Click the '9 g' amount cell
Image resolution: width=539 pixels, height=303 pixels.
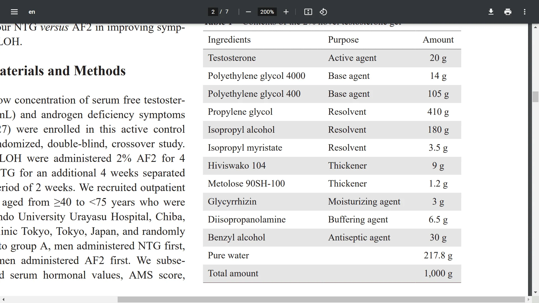[x=438, y=166]
